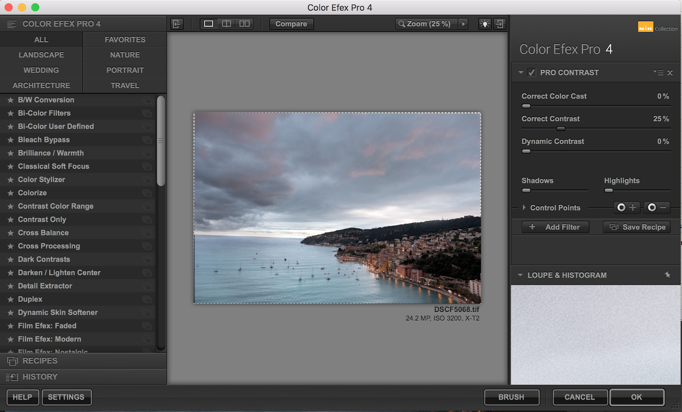Open presets icon for Film Efex: Modern
The image size is (682, 412).
click(147, 339)
